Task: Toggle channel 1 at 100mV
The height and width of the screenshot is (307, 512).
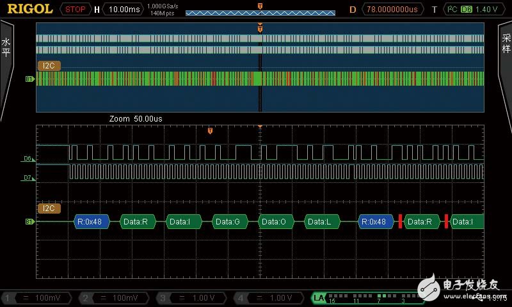Action: (38, 298)
